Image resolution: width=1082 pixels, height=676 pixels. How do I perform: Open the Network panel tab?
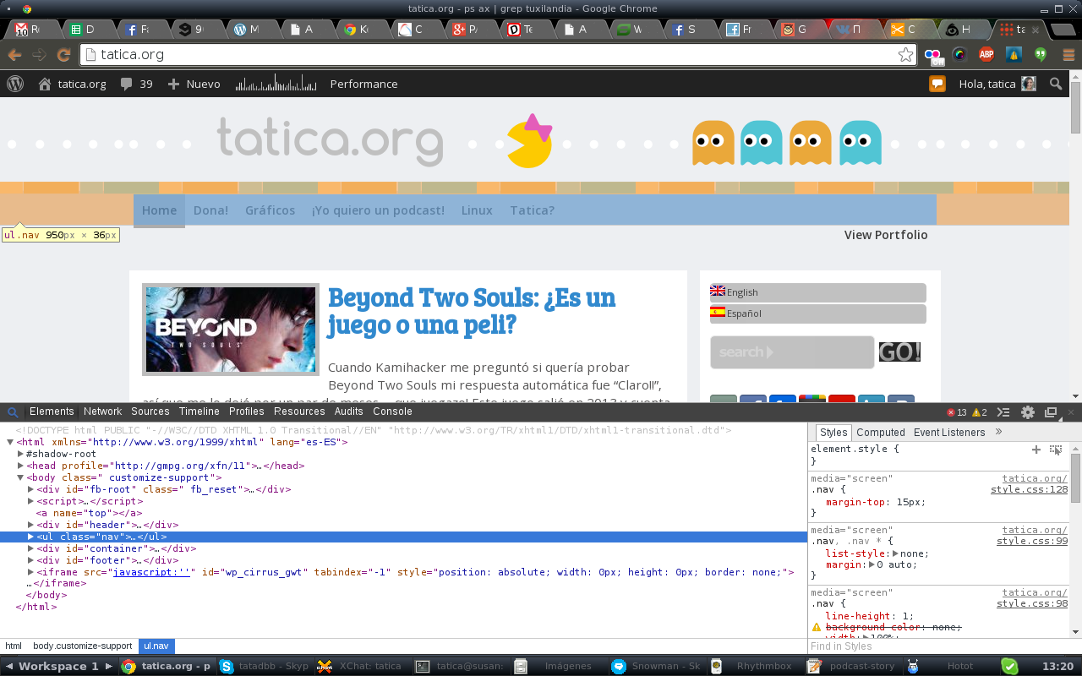[x=102, y=412]
